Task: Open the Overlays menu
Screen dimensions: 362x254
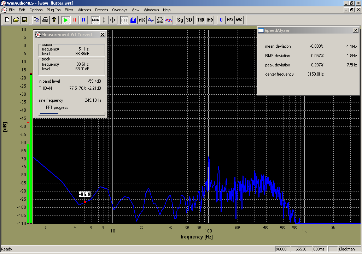Action: coord(119,10)
